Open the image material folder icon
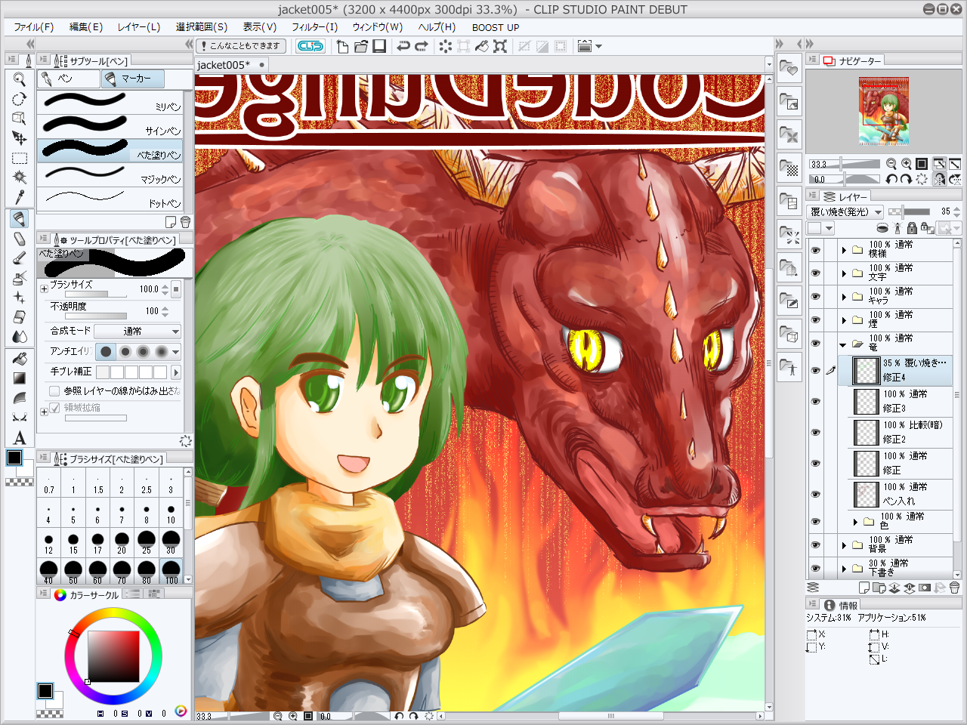 pos(789,102)
